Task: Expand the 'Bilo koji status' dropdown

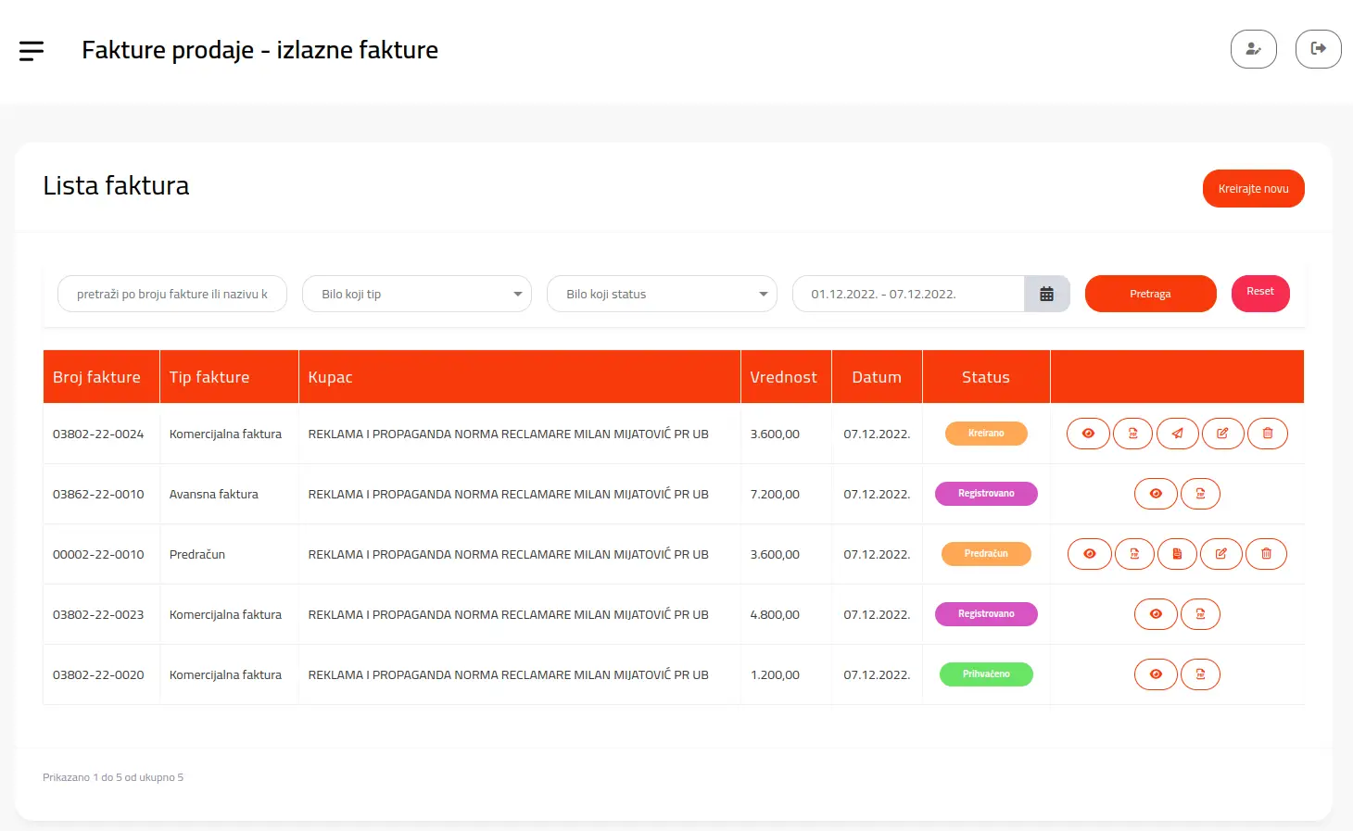Action: click(662, 294)
